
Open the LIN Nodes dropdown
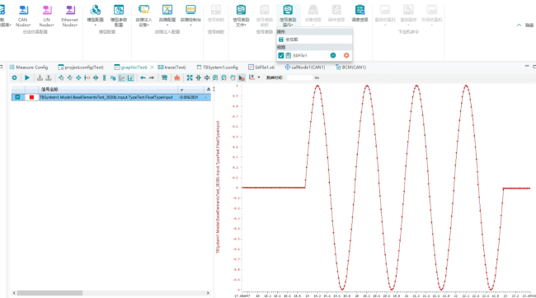(47, 16)
